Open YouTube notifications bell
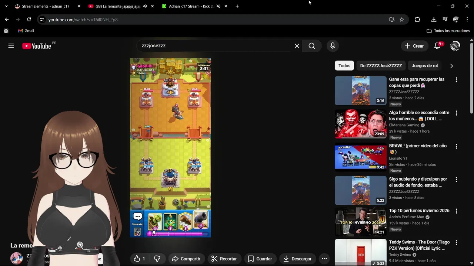474x266 pixels. [437, 46]
